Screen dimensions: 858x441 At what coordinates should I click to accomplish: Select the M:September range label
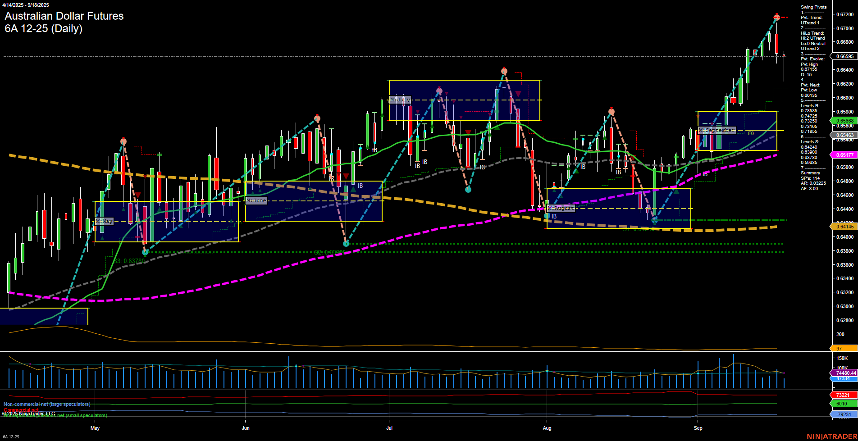point(717,130)
